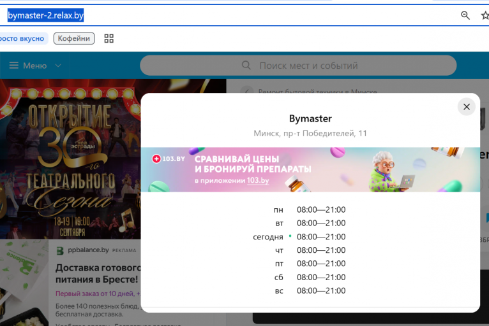Show all bookmarks grid icon
This screenshot has width=489, height=326.
109,38
